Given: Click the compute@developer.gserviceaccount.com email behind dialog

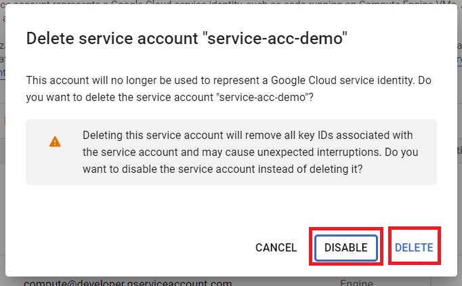Looking at the screenshot, I should click(x=127, y=283).
